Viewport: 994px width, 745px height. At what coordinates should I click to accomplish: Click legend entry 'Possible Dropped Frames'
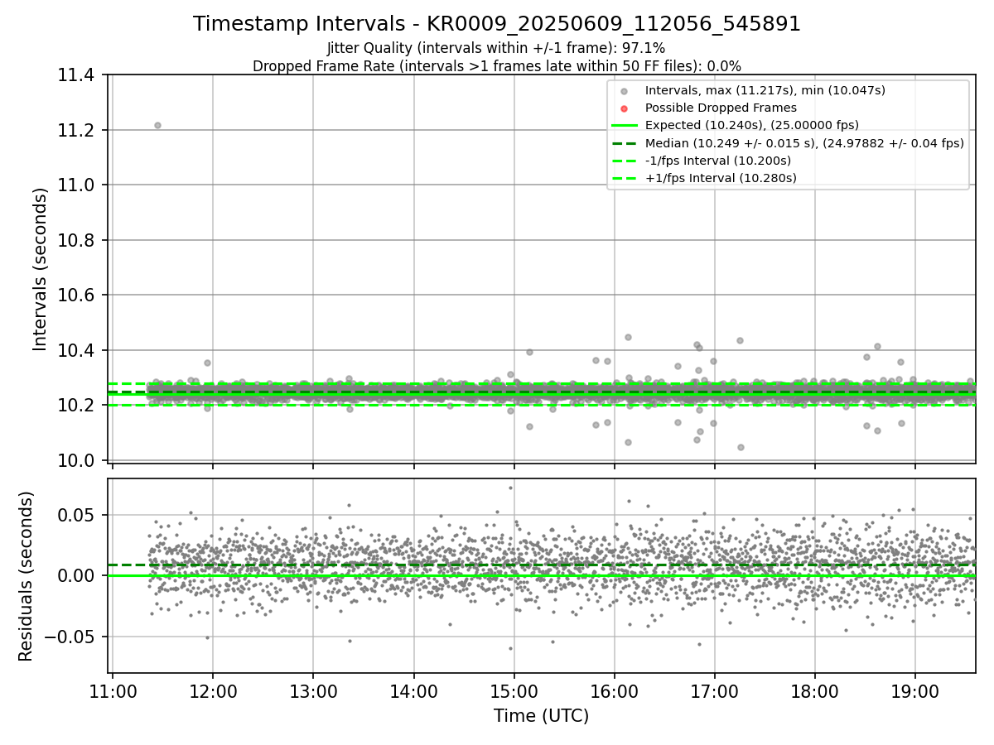[721, 108]
